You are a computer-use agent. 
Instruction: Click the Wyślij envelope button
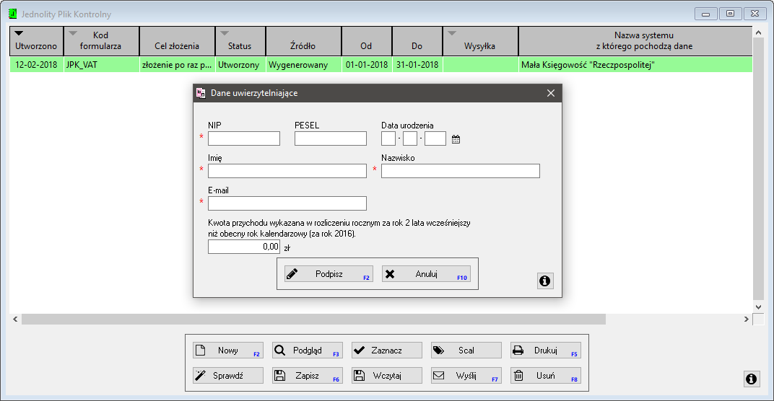(x=466, y=376)
